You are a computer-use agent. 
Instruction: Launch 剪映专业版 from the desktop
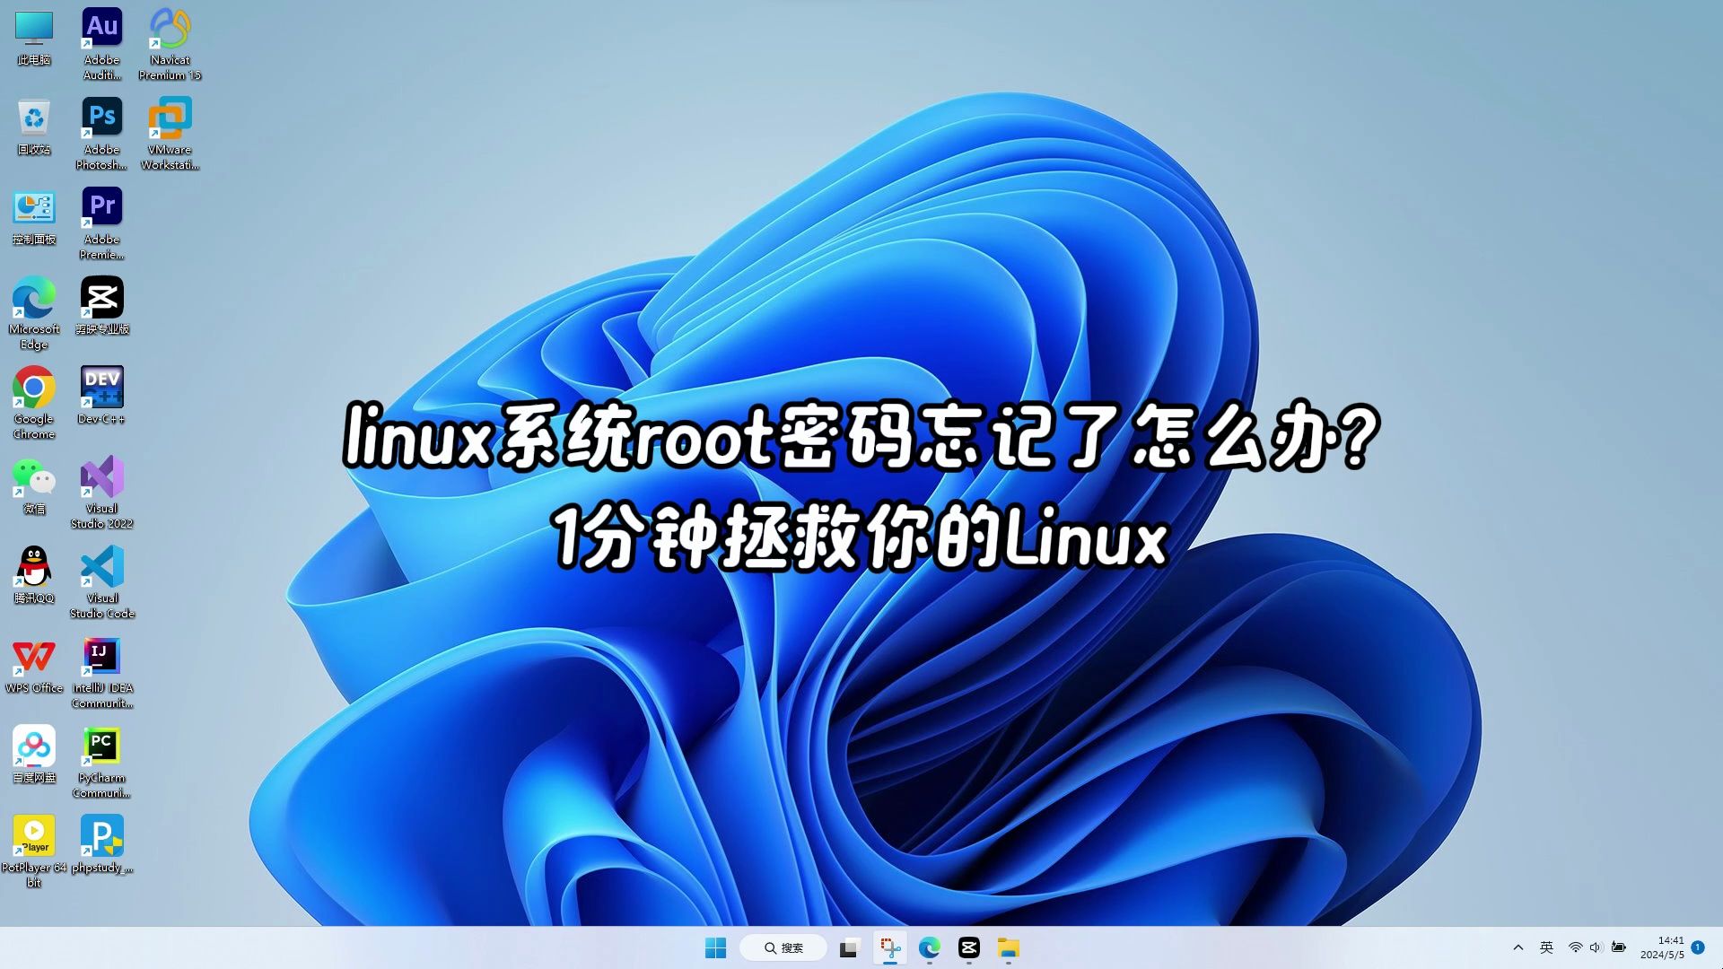(x=101, y=297)
